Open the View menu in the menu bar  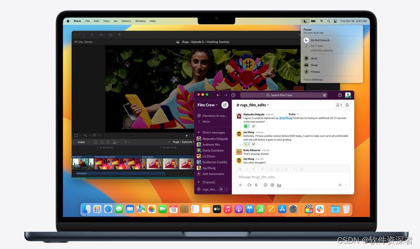[106, 21]
